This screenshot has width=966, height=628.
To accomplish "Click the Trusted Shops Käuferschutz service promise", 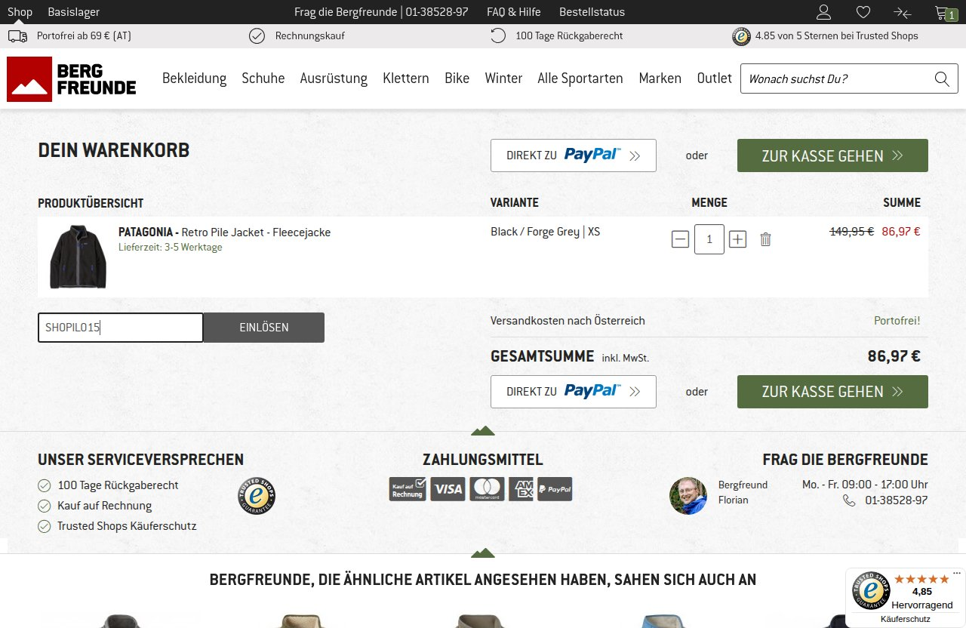I will tap(127, 526).
